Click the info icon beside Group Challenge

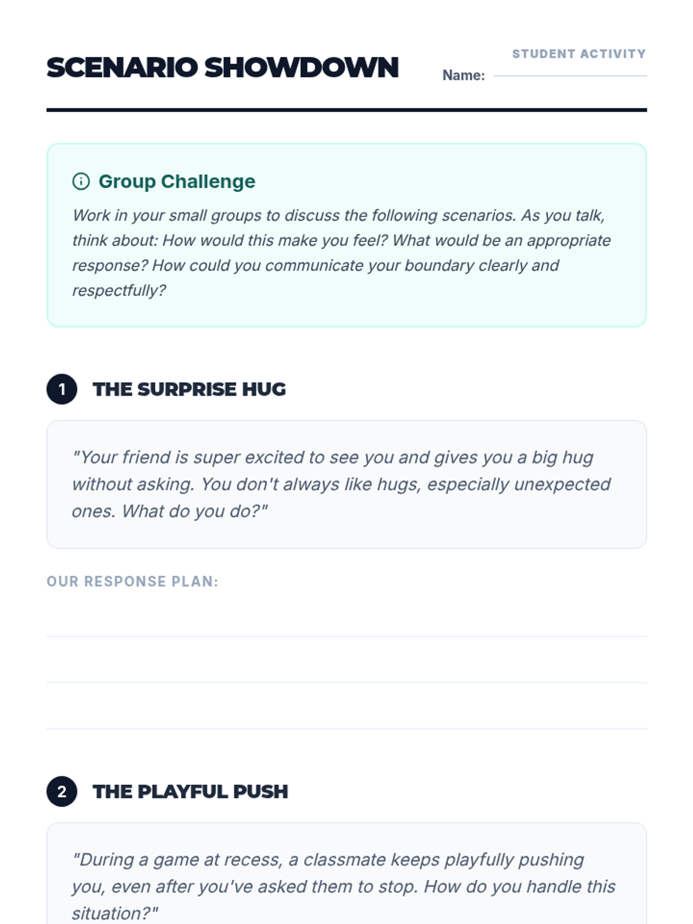(x=81, y=181)
